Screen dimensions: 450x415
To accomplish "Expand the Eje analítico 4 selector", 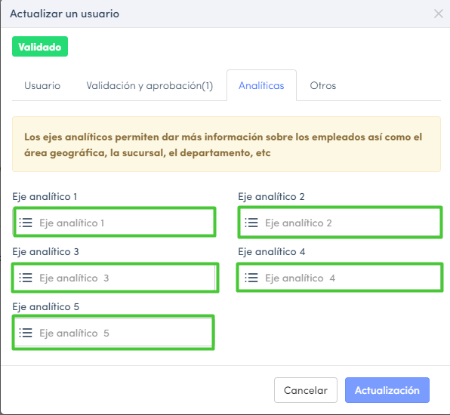I will [340, 278].
